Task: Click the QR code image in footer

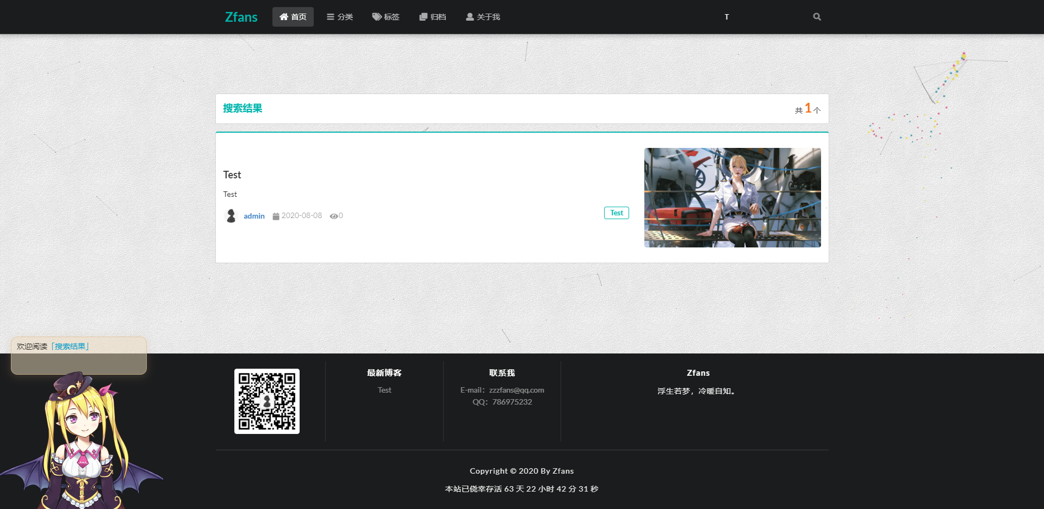Action: pyautogui.click(x=266, y=401)
